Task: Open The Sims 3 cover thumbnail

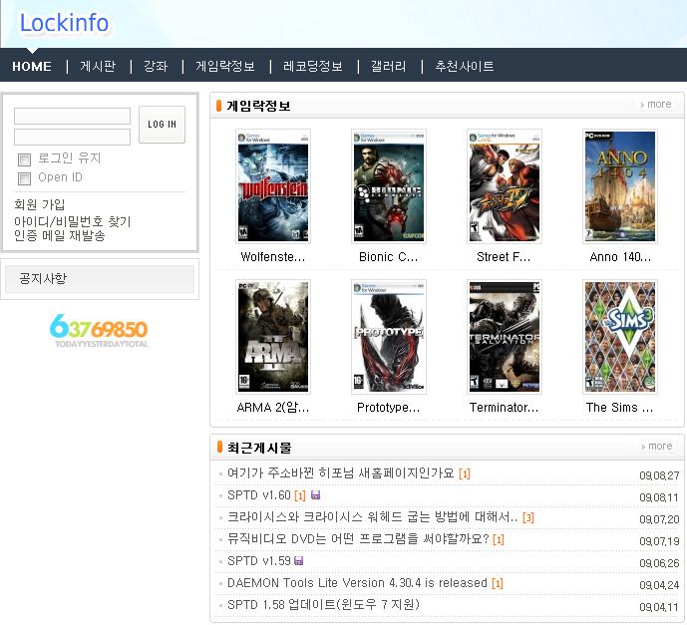Action: (x=620, y=337)
